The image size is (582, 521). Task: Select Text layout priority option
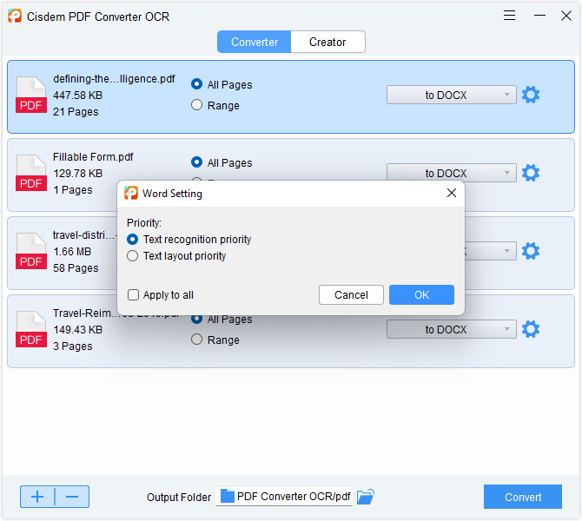(x=176, y=256)
